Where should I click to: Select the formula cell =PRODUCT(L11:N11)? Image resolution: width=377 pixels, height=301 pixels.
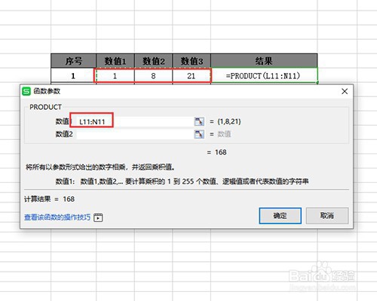(x=264, y=75)
